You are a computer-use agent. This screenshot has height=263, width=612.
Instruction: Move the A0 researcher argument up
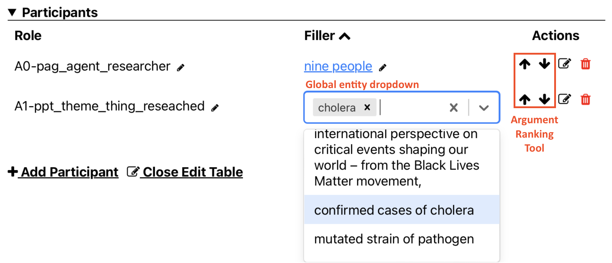tap(525, 64)
